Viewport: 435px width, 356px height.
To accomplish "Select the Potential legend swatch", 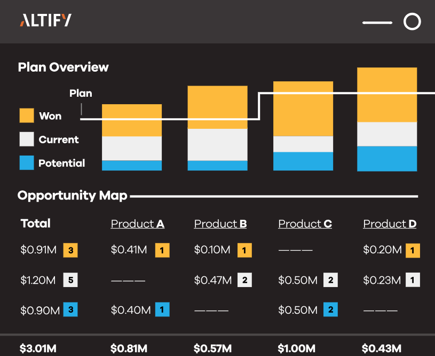I will (x=27, y=162).
